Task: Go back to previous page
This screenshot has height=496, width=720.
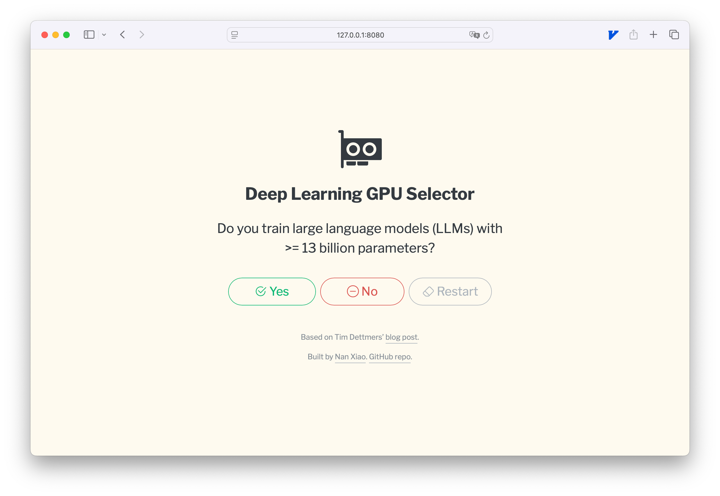Action: point(123,35)
